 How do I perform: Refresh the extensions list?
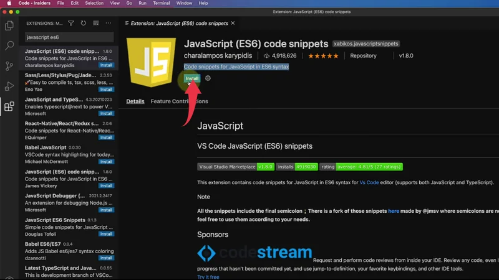[83, 23]
